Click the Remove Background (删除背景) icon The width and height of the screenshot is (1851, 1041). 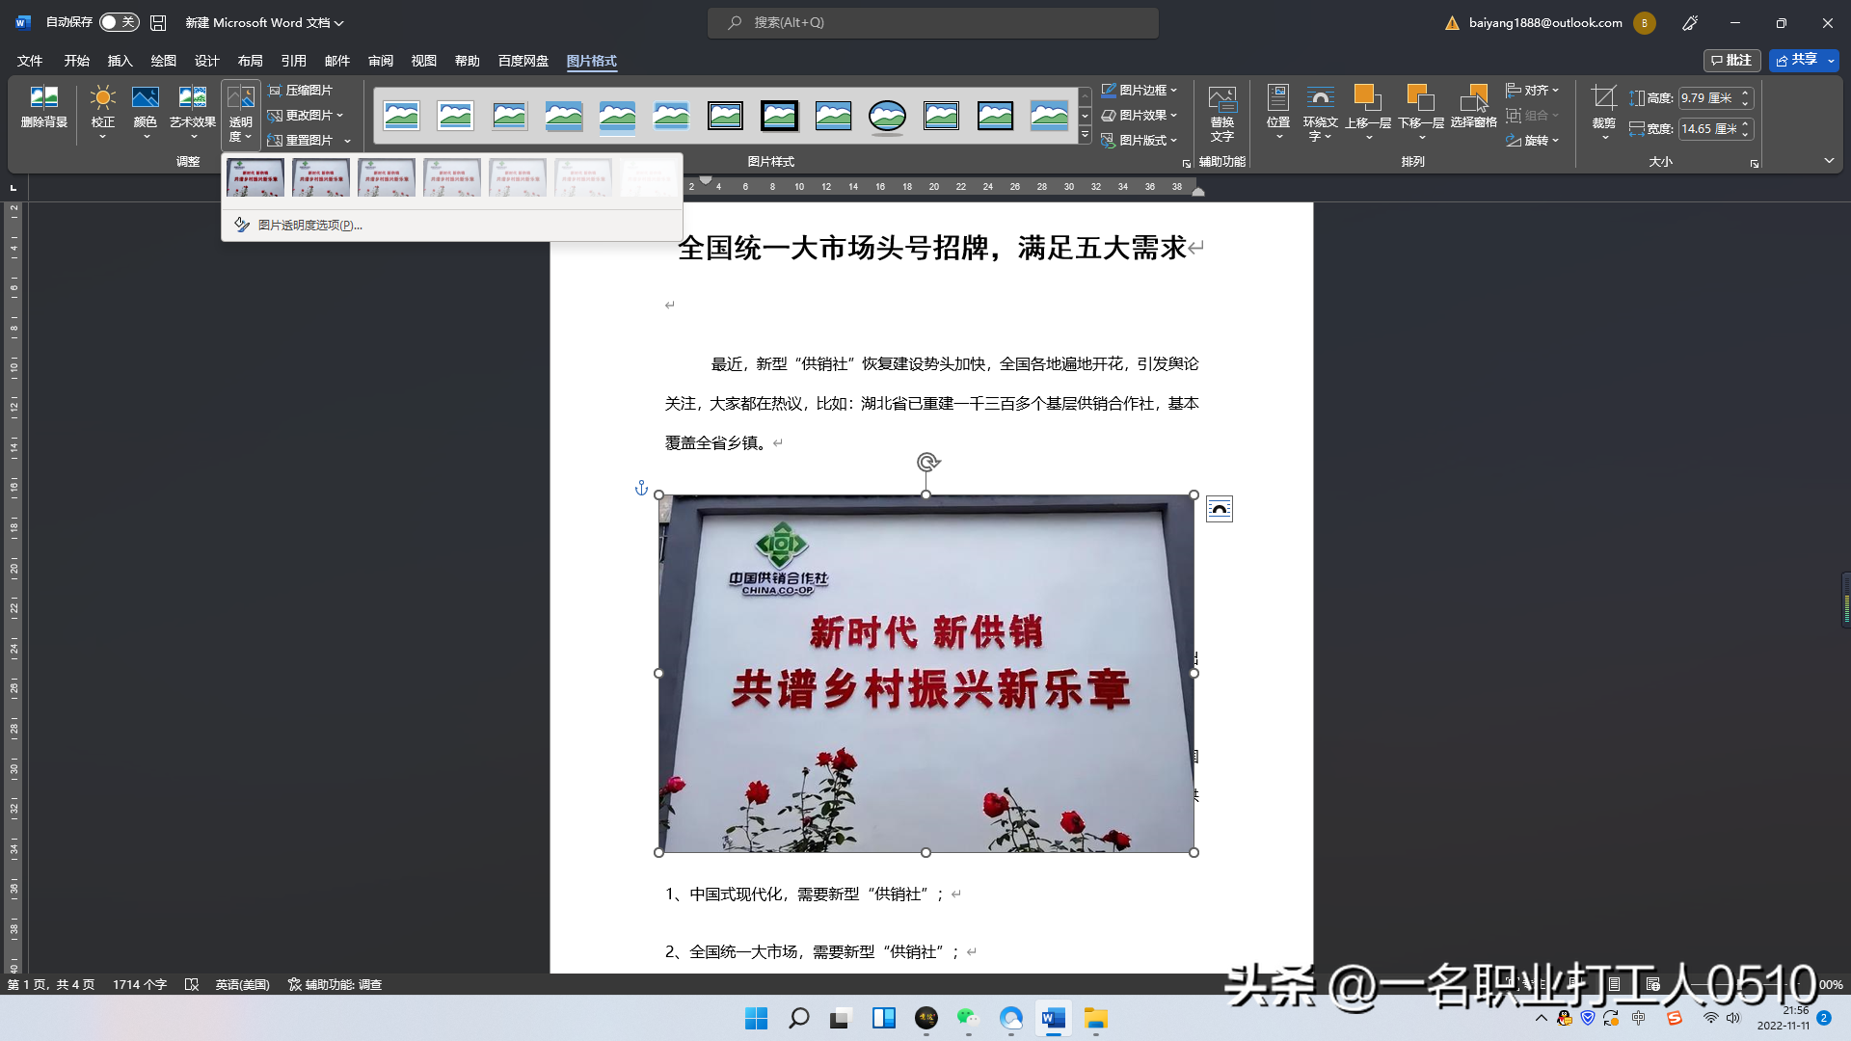43,106
